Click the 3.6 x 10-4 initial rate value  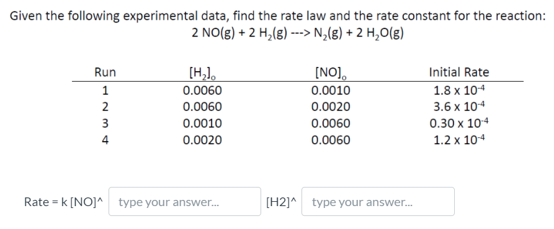459,106
